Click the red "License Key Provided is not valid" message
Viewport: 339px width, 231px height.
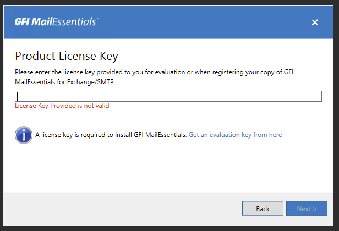[62, 106]
